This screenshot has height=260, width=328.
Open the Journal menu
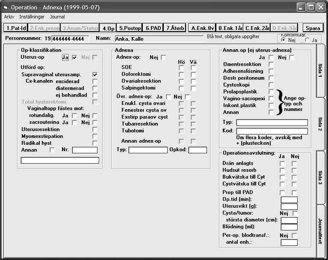pos(57,17)
